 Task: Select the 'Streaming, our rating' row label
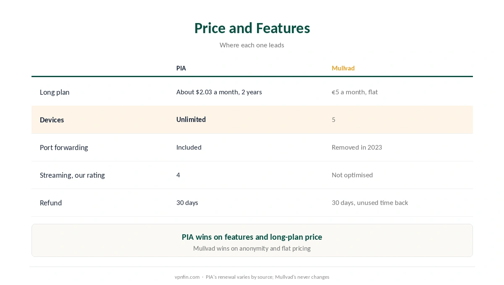coord(72,175)
